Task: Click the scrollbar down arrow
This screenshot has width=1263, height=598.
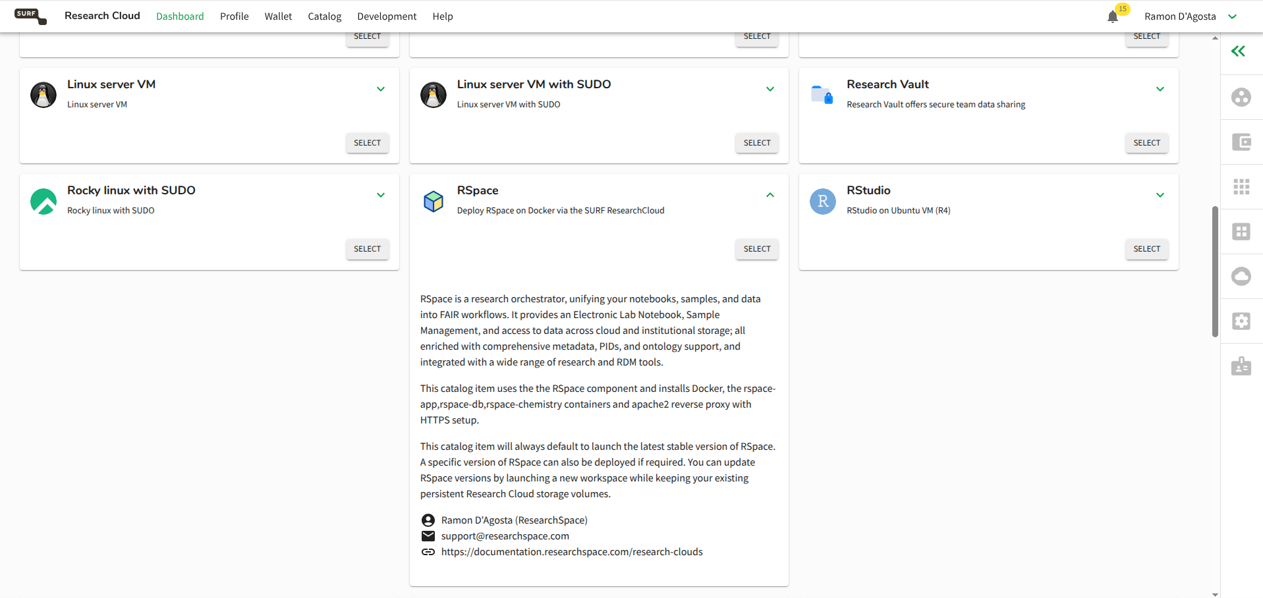Action: (1215, 594)
